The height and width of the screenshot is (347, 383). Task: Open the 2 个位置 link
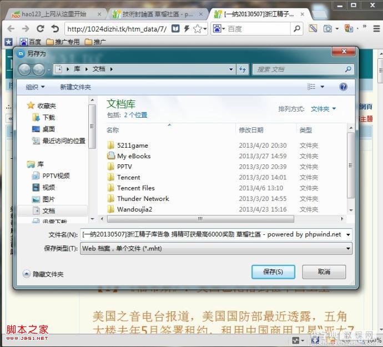pos(135,115)
